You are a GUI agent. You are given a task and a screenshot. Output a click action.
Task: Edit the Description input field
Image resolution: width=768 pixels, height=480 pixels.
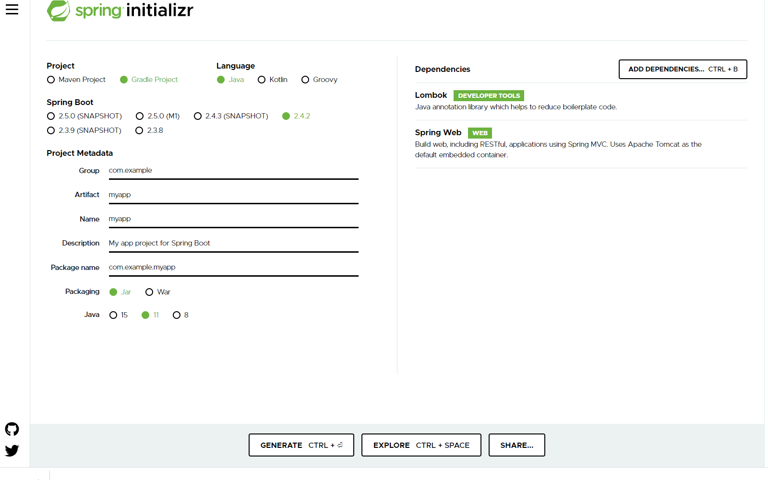234,244
